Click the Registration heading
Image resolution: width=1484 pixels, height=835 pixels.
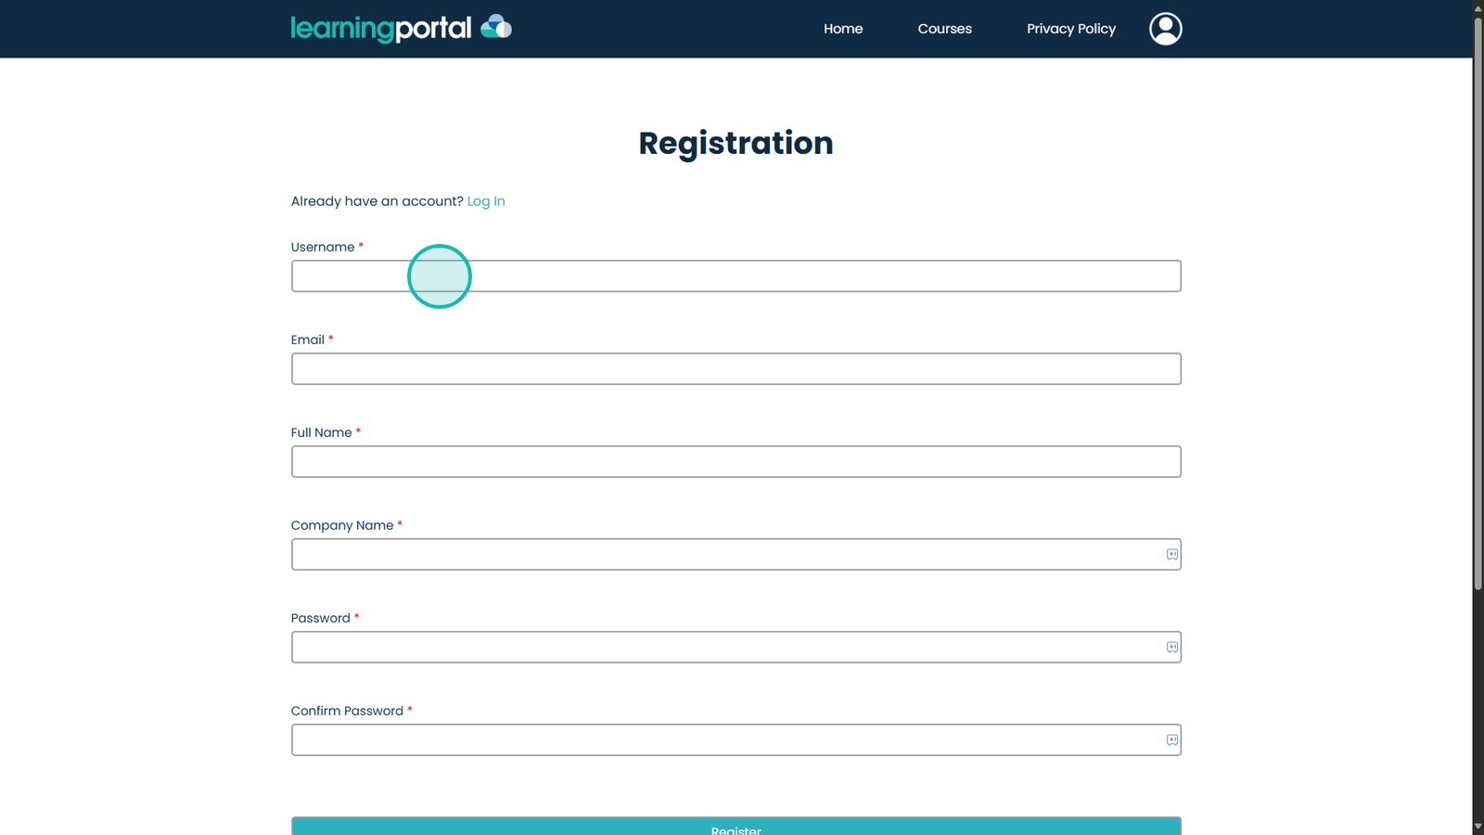pos(736,144)
